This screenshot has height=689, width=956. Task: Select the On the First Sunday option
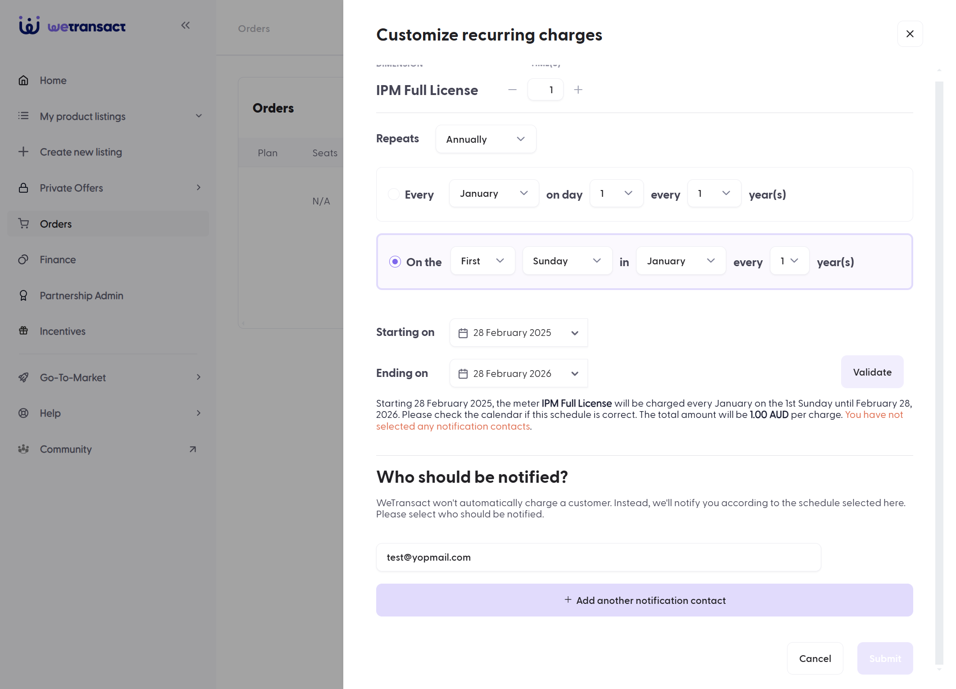point(395,262)
